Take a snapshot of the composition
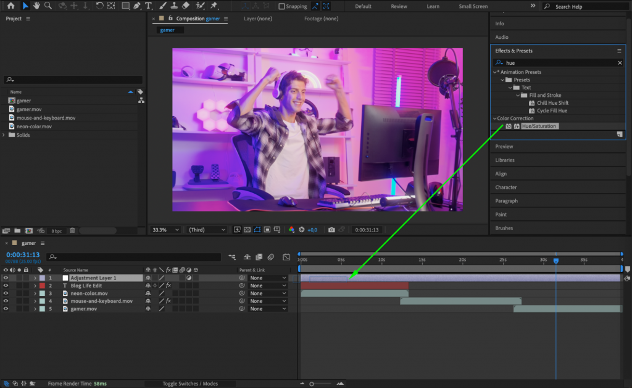The image size is (632, 388). click(x=331, y=229)
